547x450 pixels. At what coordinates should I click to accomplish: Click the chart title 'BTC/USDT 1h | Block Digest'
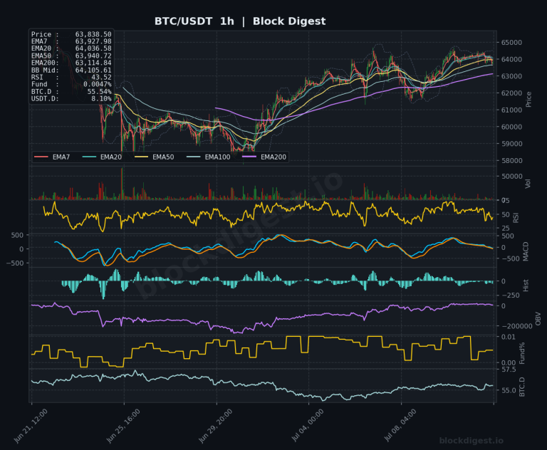[240, 21]
